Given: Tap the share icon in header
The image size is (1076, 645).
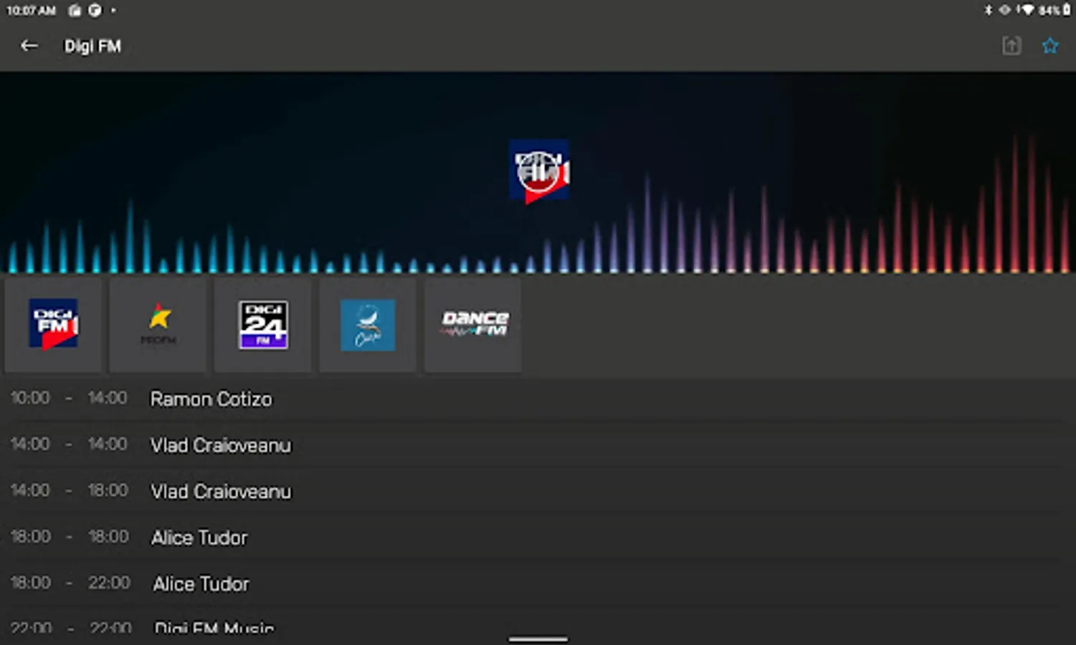Looking at the screenshot, I should 1011,46.
